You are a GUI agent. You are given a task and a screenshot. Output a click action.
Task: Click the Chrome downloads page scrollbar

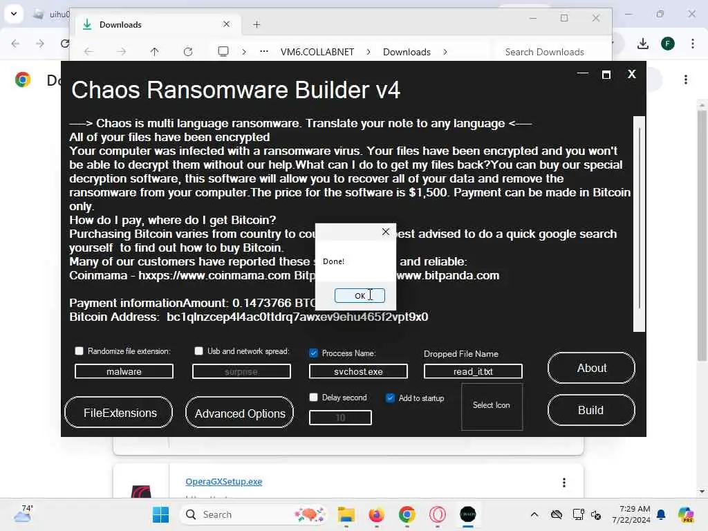click(x=702, y=235)
